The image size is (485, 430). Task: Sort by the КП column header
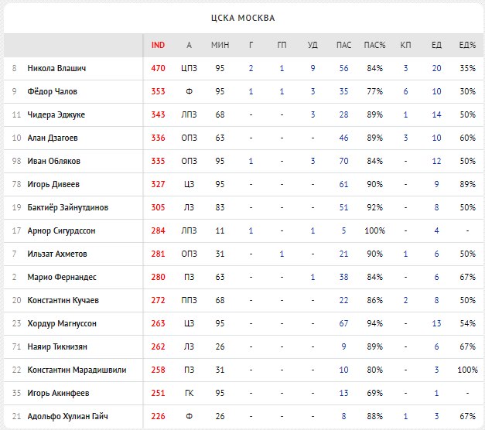[405, 45]
